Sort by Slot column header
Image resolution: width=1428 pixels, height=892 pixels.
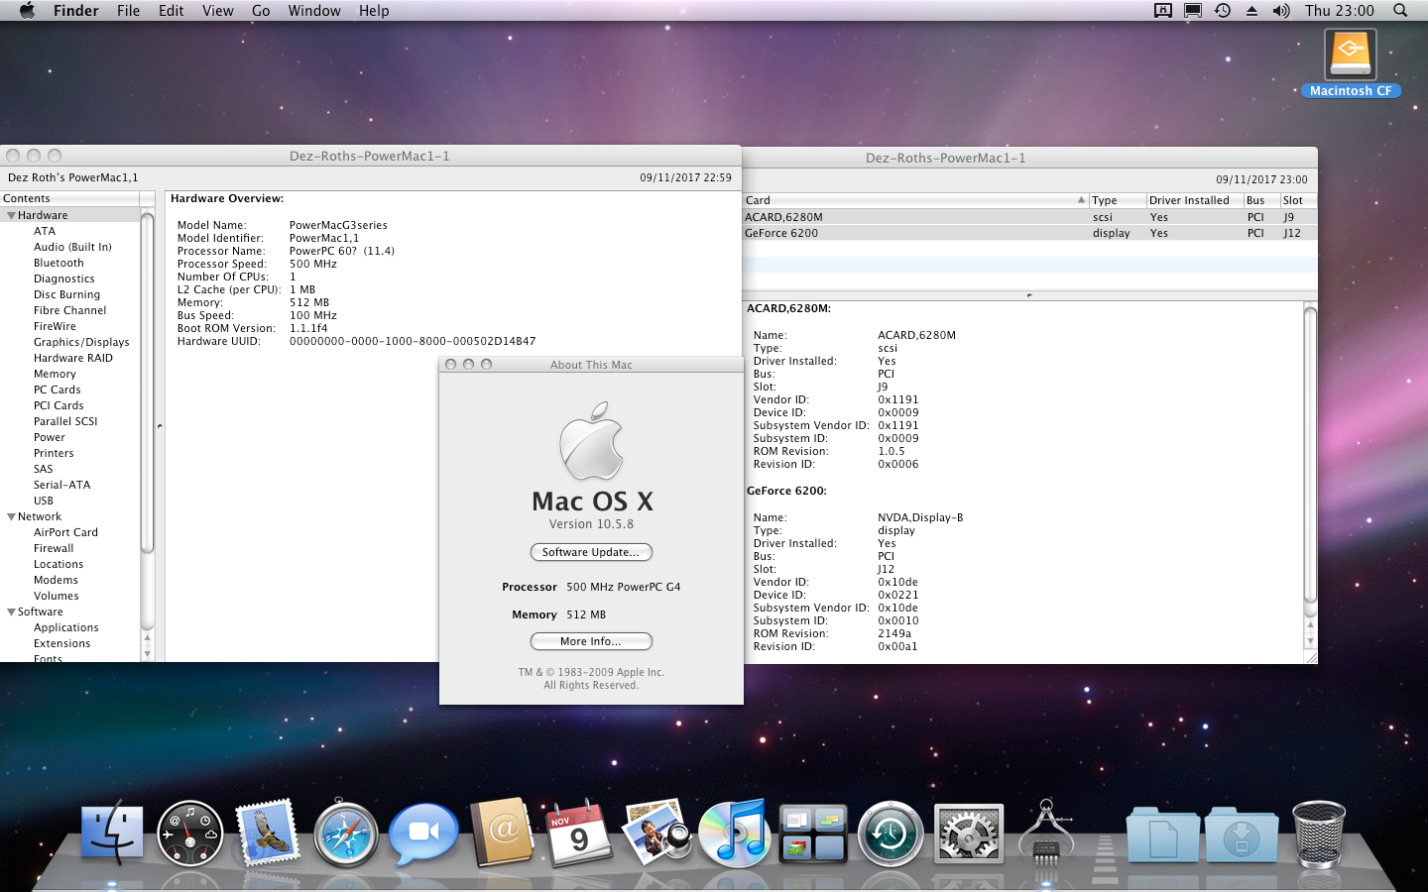click(x=1298, y=200)
